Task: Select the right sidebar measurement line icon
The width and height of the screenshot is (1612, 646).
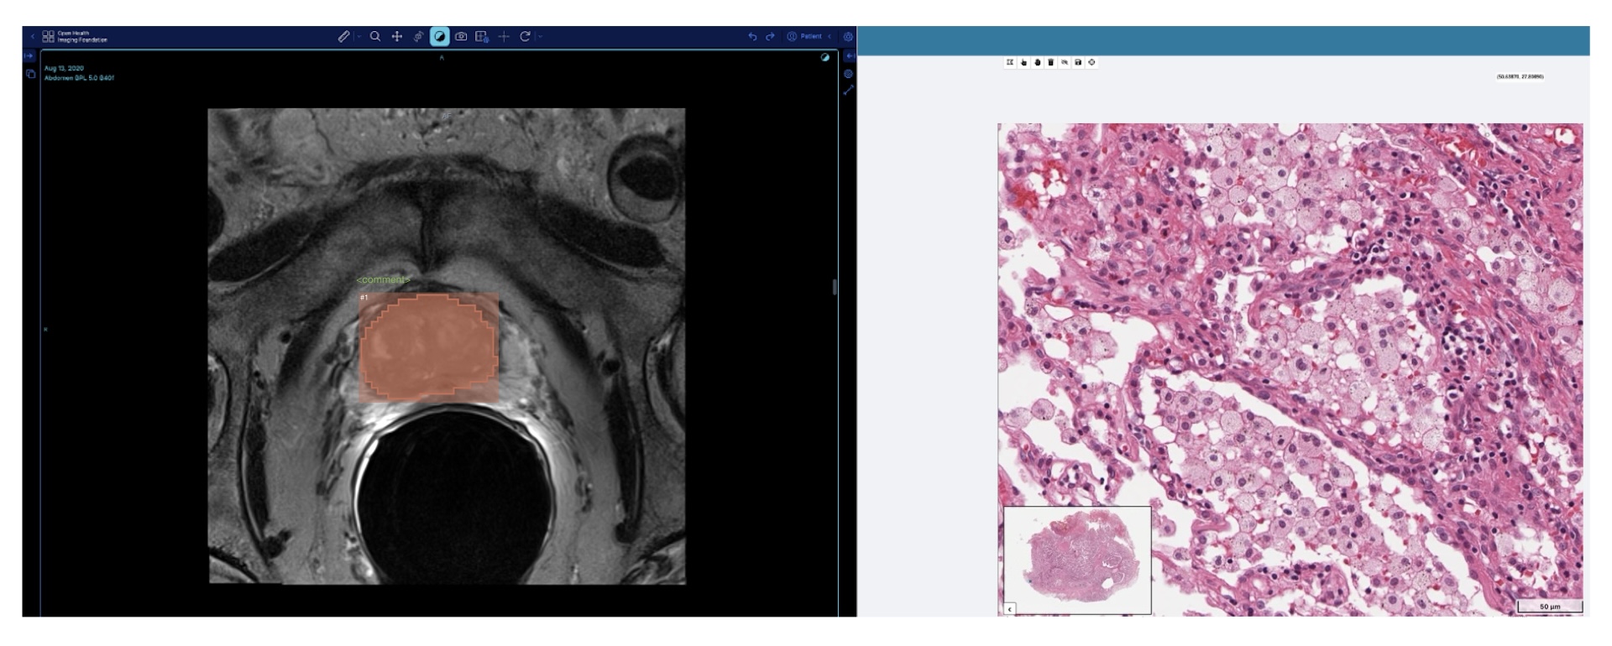Action: [848, 90]
